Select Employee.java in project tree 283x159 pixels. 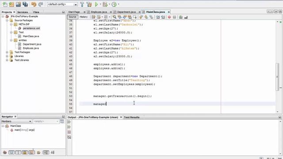31,48
